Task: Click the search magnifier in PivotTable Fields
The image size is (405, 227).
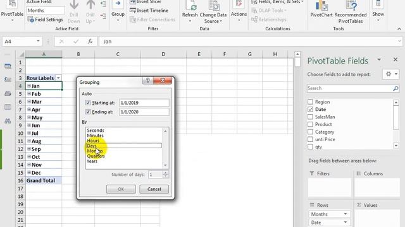Action: [x=396, y=88]
